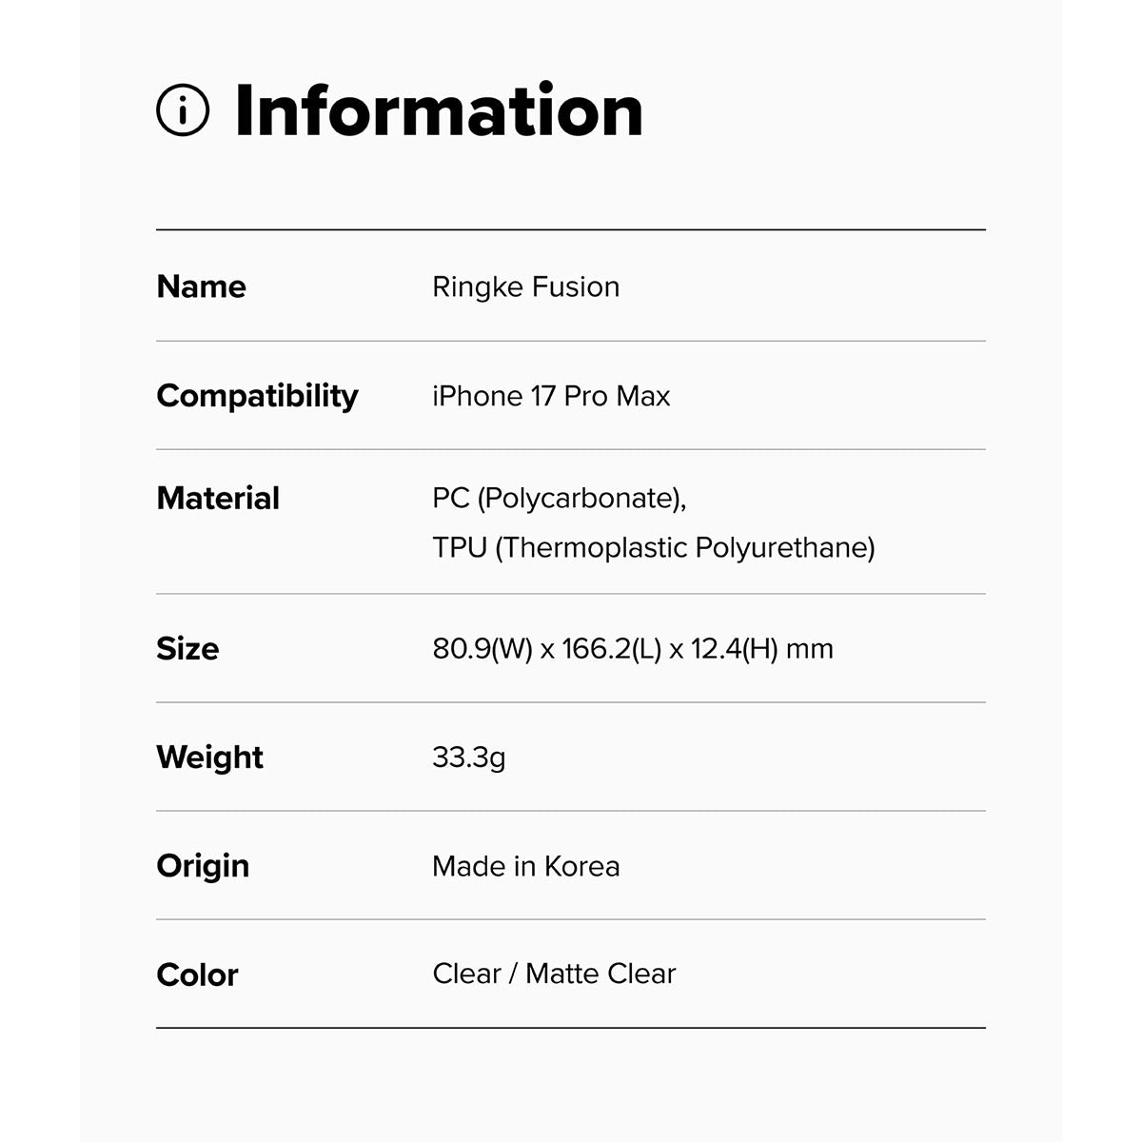Click the circled info icon

[182, 110]
